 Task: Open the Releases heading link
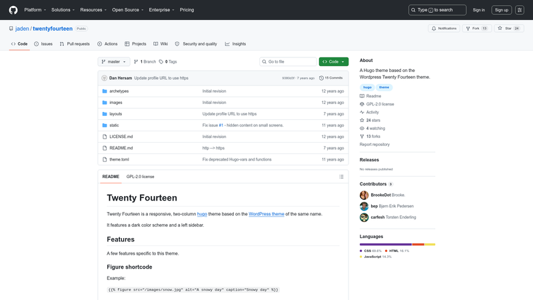[x=369, y=160]
